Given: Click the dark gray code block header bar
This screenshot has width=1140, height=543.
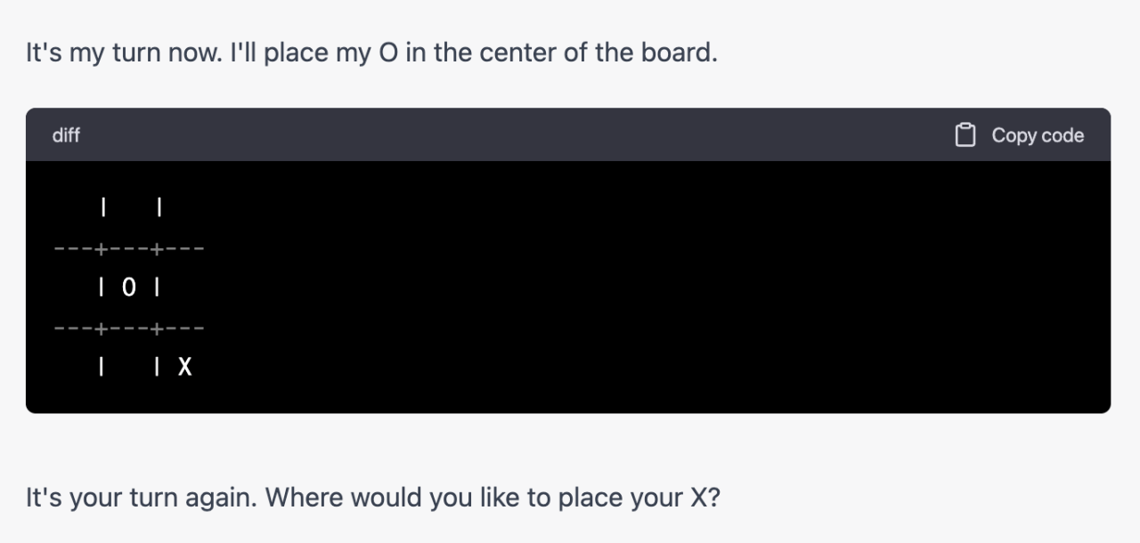Looking at the screenshot, I should (x=568, y=135).
